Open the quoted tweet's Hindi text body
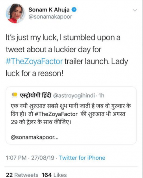 click(x=71, y=114)
